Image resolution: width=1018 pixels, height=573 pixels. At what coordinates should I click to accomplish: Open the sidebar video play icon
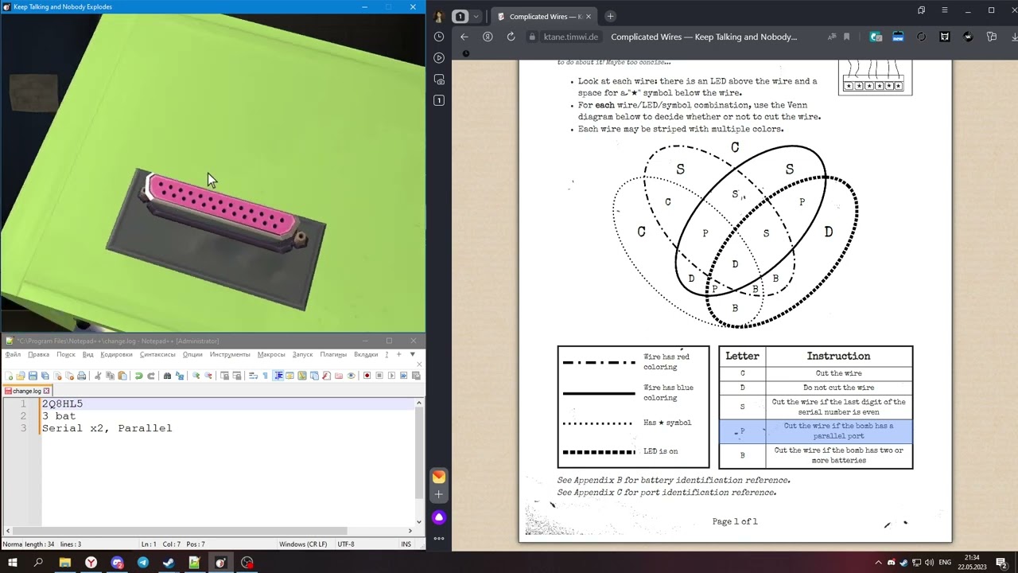439,57
